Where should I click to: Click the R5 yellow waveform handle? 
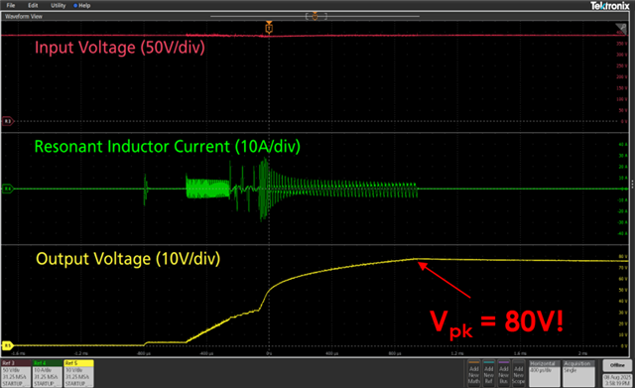[x=7, y=345]
